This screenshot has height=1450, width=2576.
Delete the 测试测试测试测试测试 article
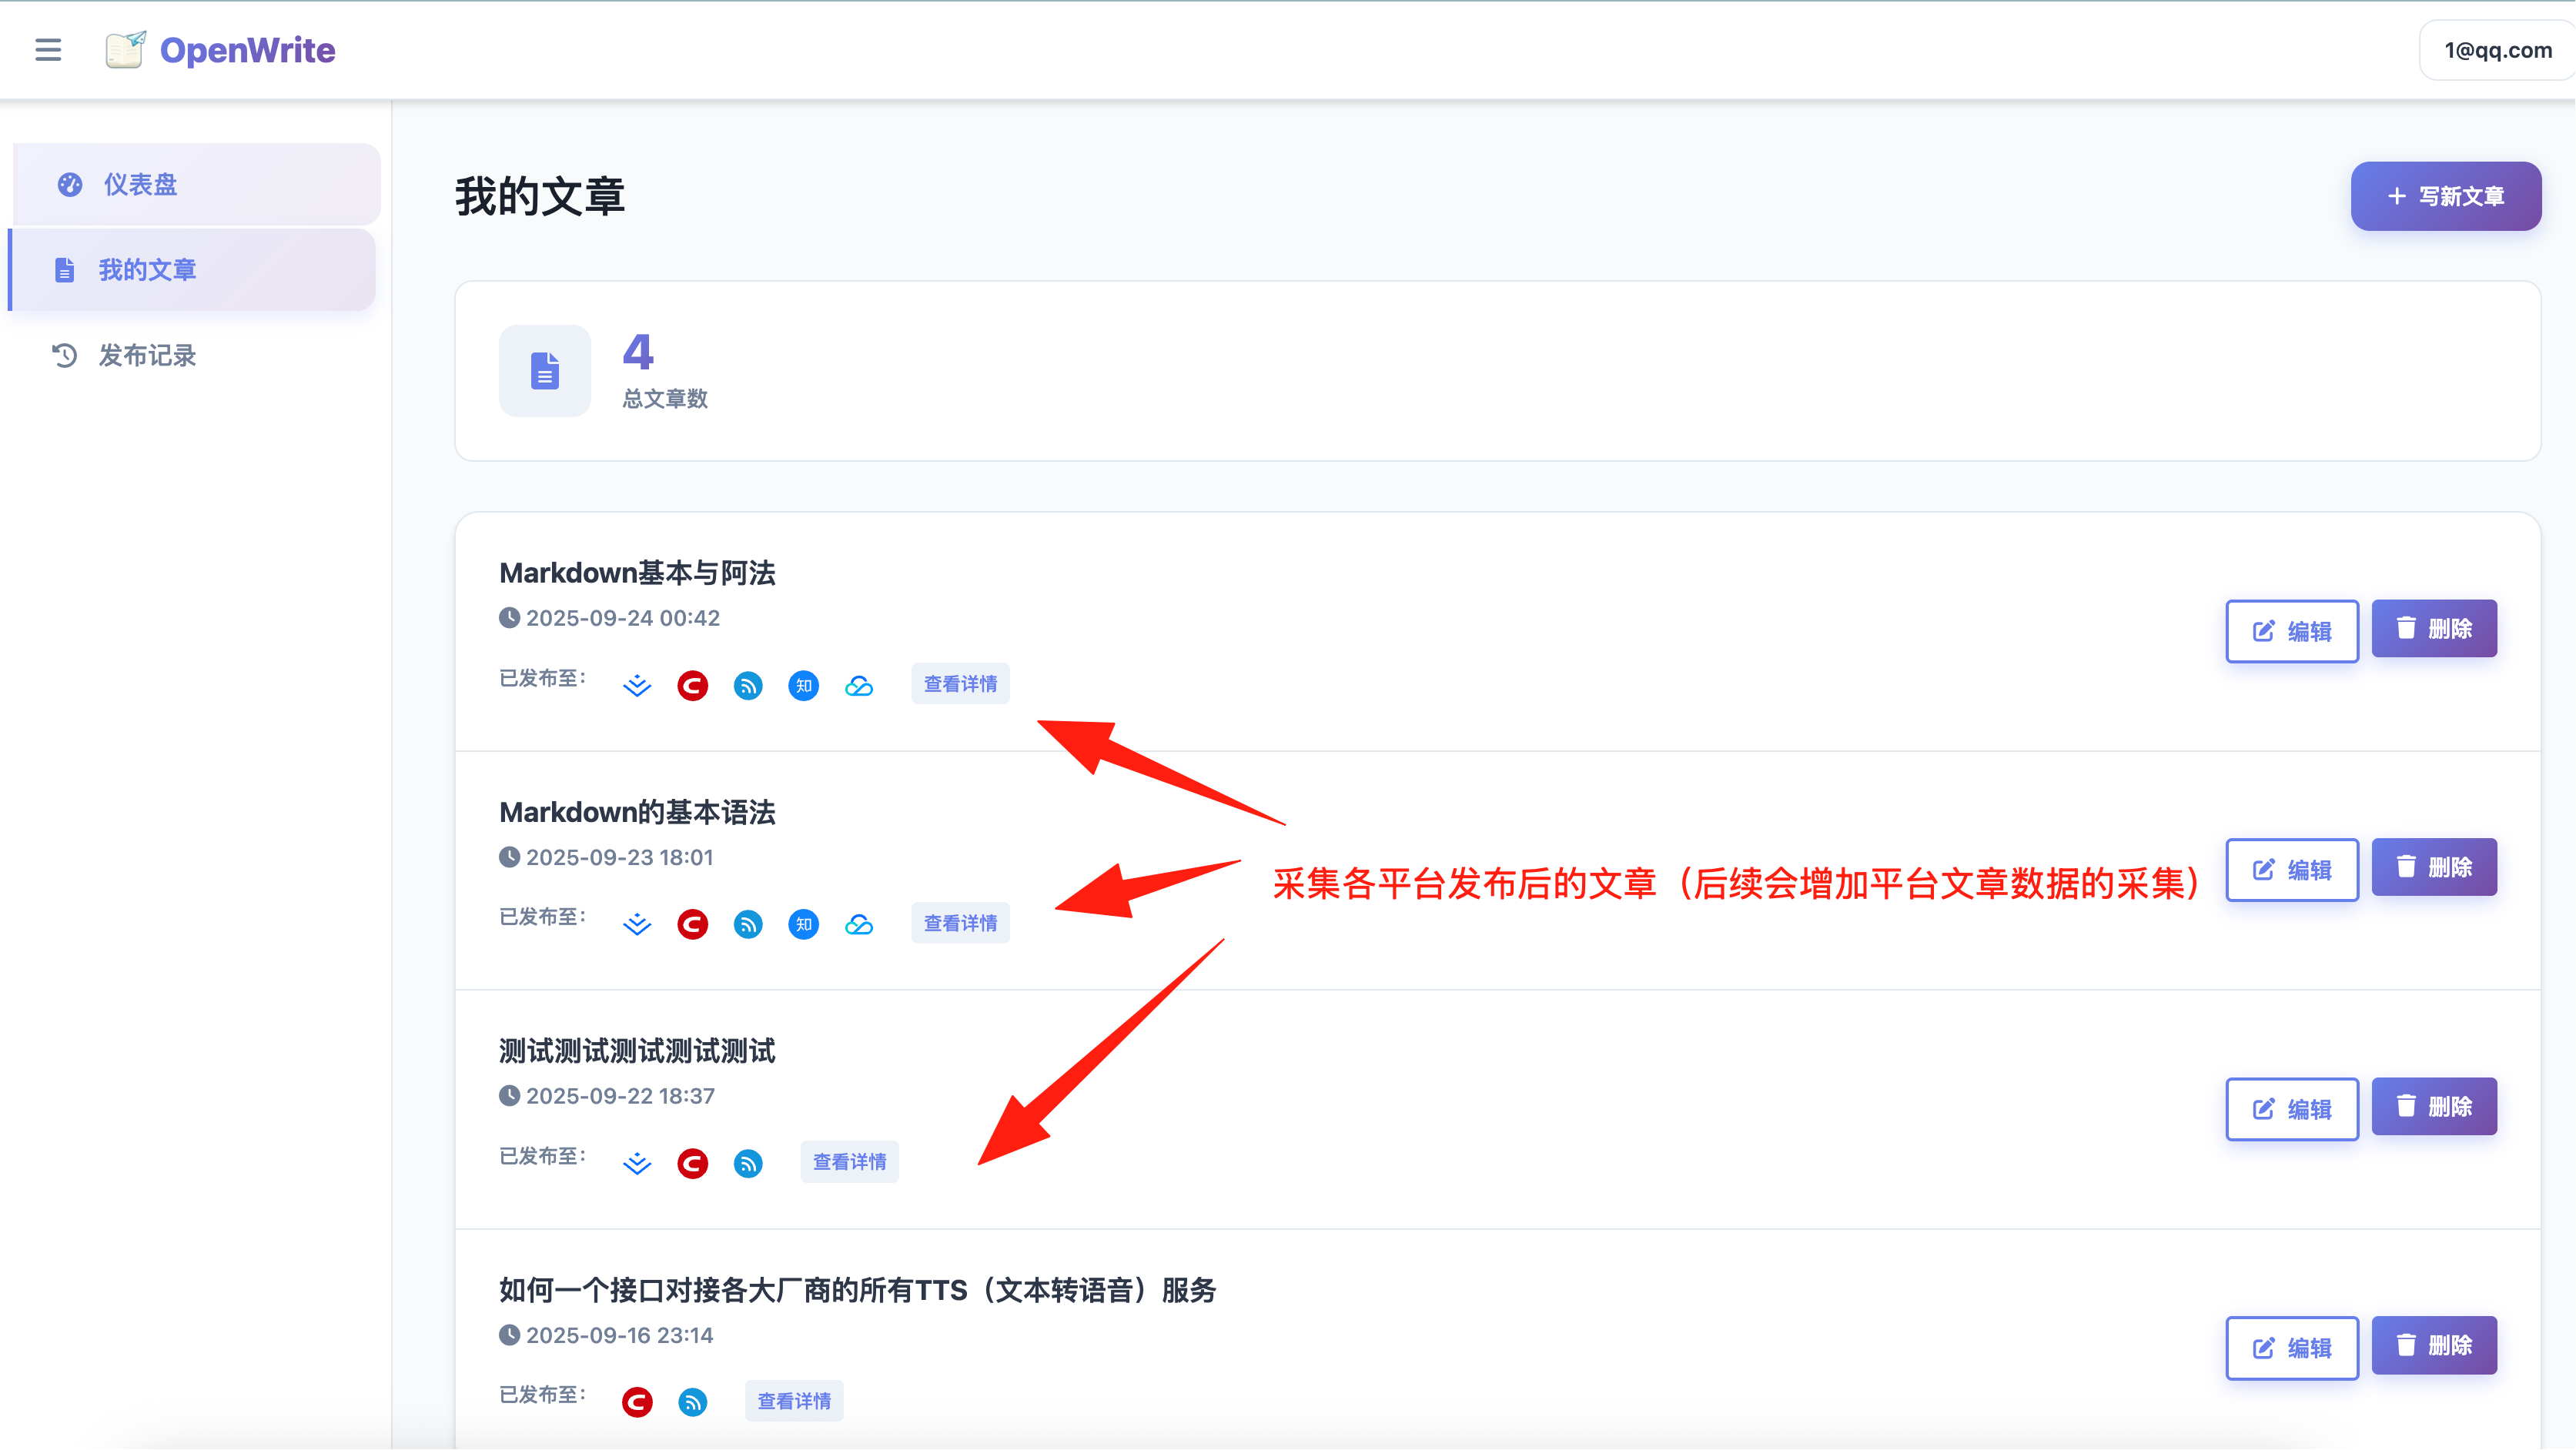click(x=2433, y=1107)
